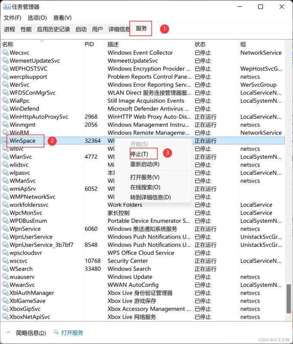Collapse to 简略信息 using the chevron arrow
This screenshot has width=293, height=344.
(x=8, y=332)
